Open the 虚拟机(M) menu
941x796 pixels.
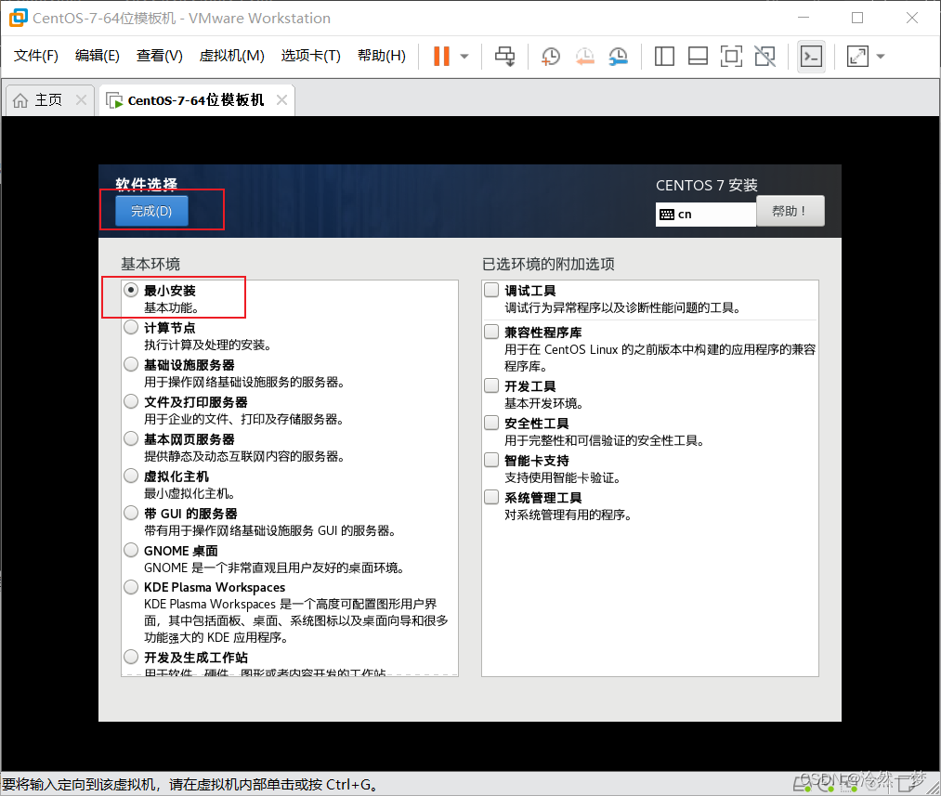(x=231, y=56)
